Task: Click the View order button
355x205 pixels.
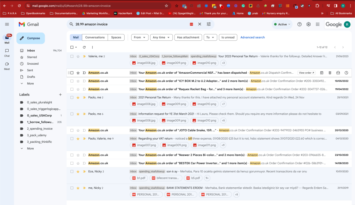Action: [306, 73]
